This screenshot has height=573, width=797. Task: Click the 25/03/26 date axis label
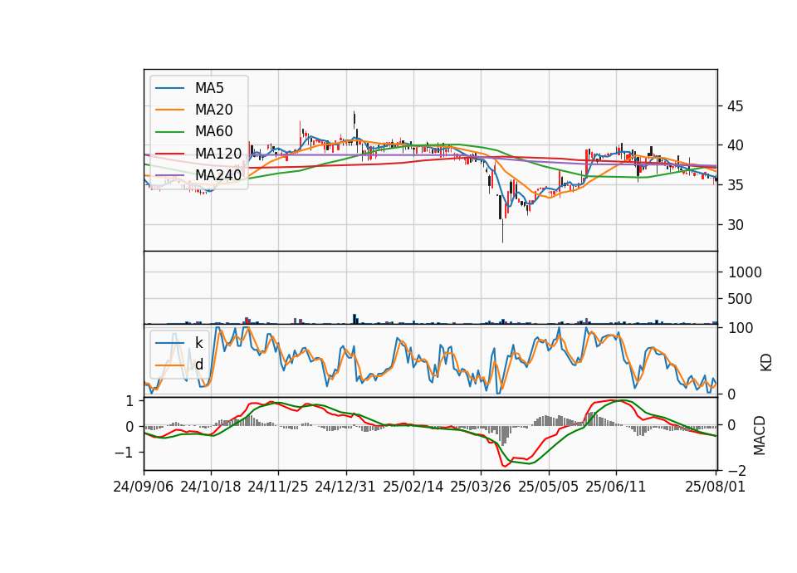481,487
